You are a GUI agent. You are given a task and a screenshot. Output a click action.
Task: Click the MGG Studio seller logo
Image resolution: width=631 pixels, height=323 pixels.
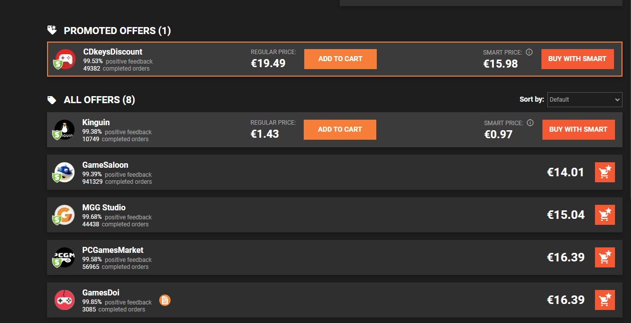pos(64,215)
